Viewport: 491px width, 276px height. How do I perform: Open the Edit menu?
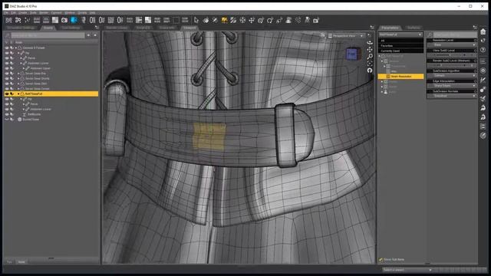pyautogui.click(x=14, y=13)
